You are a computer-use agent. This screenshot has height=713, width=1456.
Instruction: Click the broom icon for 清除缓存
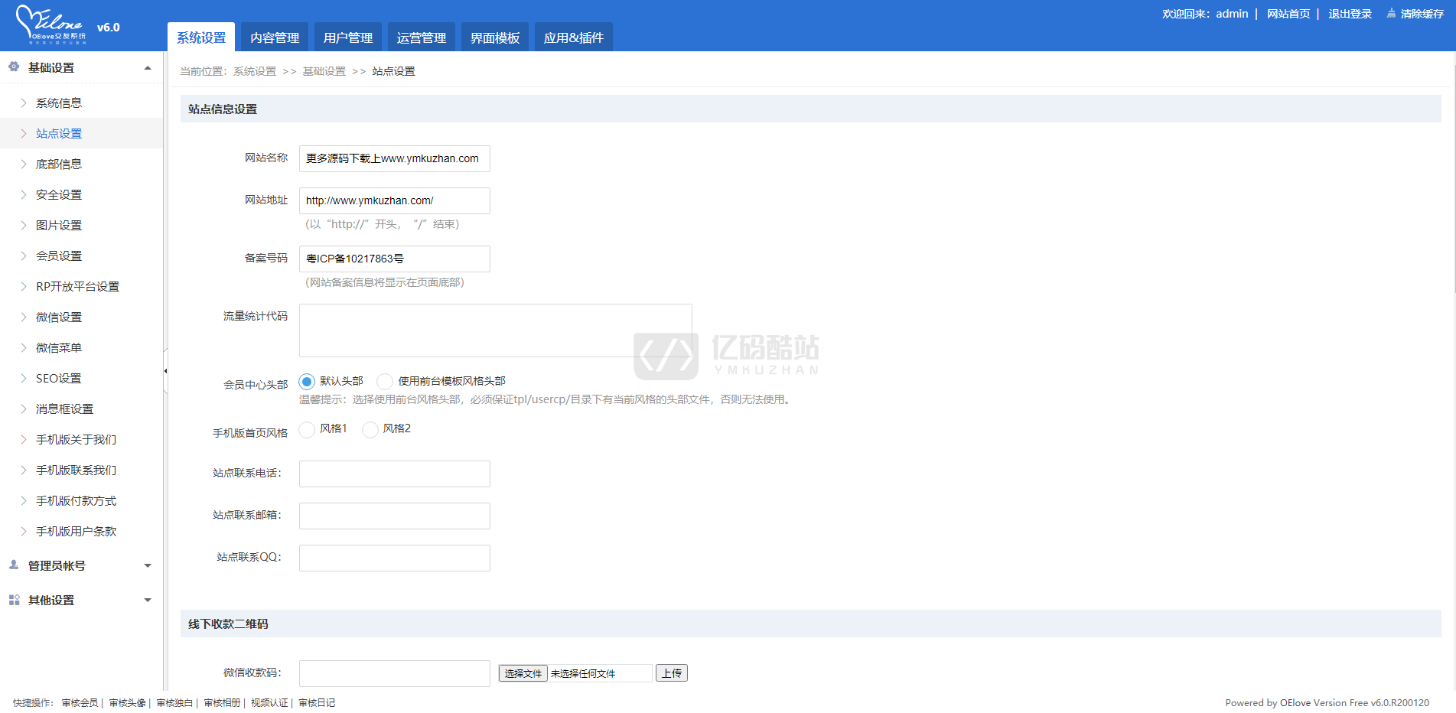[1391, 13]
